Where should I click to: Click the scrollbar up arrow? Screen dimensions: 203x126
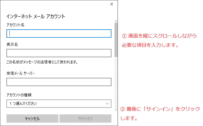(x=116, y=21)
